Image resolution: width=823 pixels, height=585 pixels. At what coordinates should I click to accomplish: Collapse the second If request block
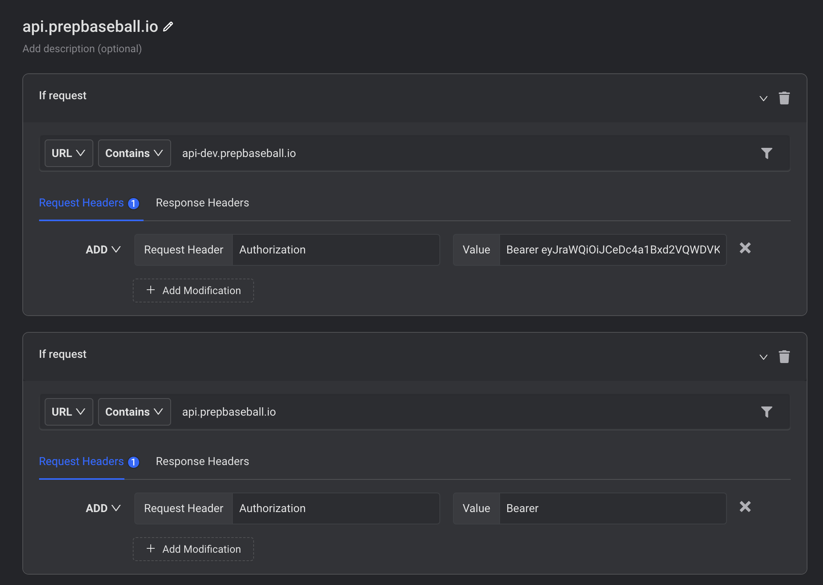(x=763, y=357)
